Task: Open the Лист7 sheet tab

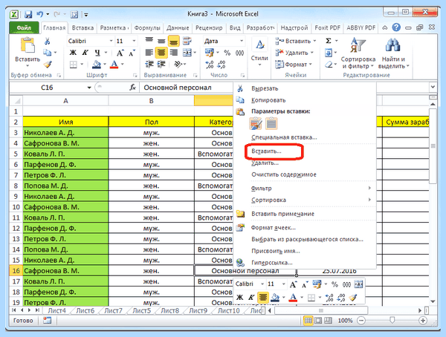Action: tap(113, 310)
